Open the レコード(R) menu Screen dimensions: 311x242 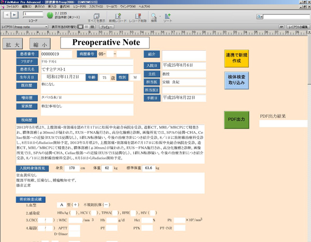coord(80,7)
